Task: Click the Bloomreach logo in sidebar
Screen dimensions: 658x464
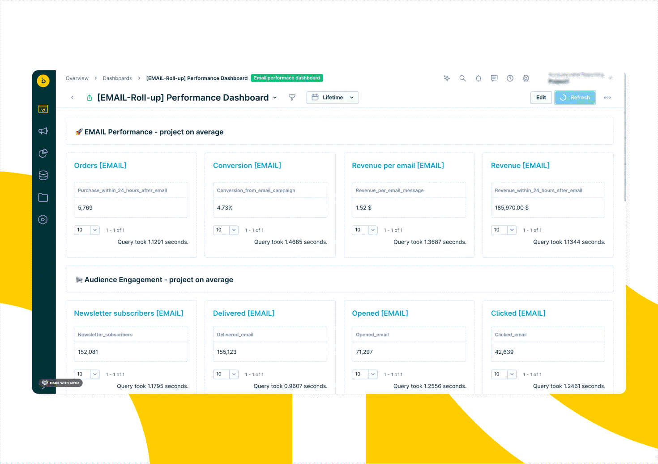Action: pos(43,81)
